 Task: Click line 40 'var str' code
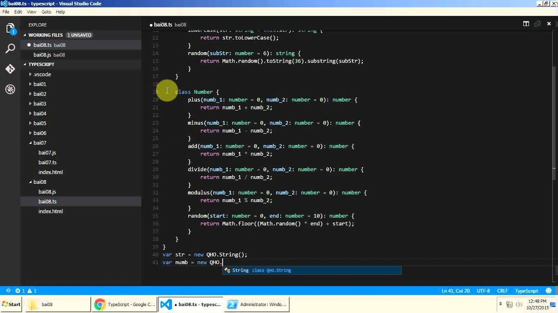[x=205, y=255]
